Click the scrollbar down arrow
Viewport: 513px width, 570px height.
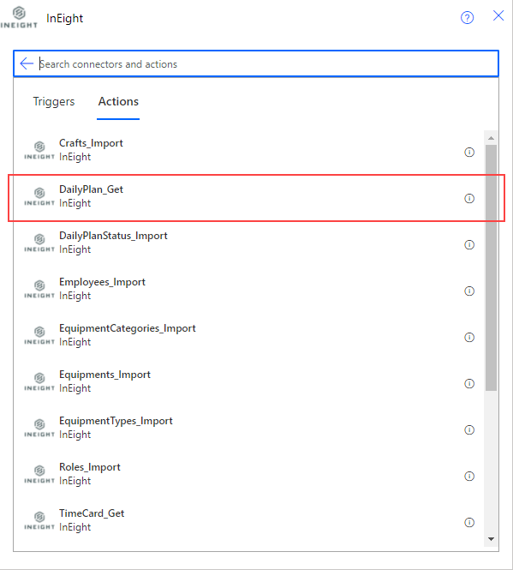(x=491, y=539)
